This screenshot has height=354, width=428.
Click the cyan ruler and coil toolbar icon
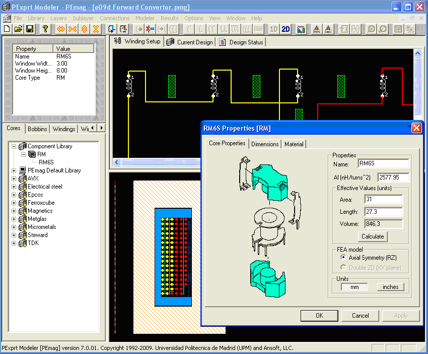pyautogui.click(x=301, y=29)
